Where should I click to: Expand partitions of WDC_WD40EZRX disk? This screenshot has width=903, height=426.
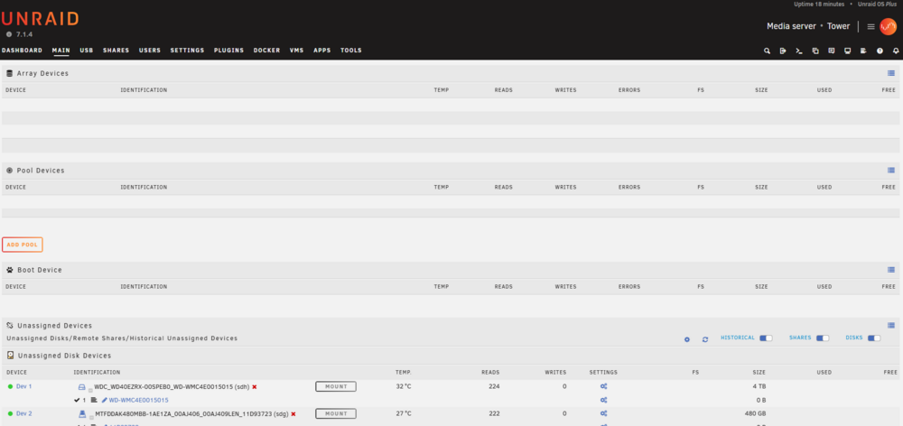pos(90,390)
